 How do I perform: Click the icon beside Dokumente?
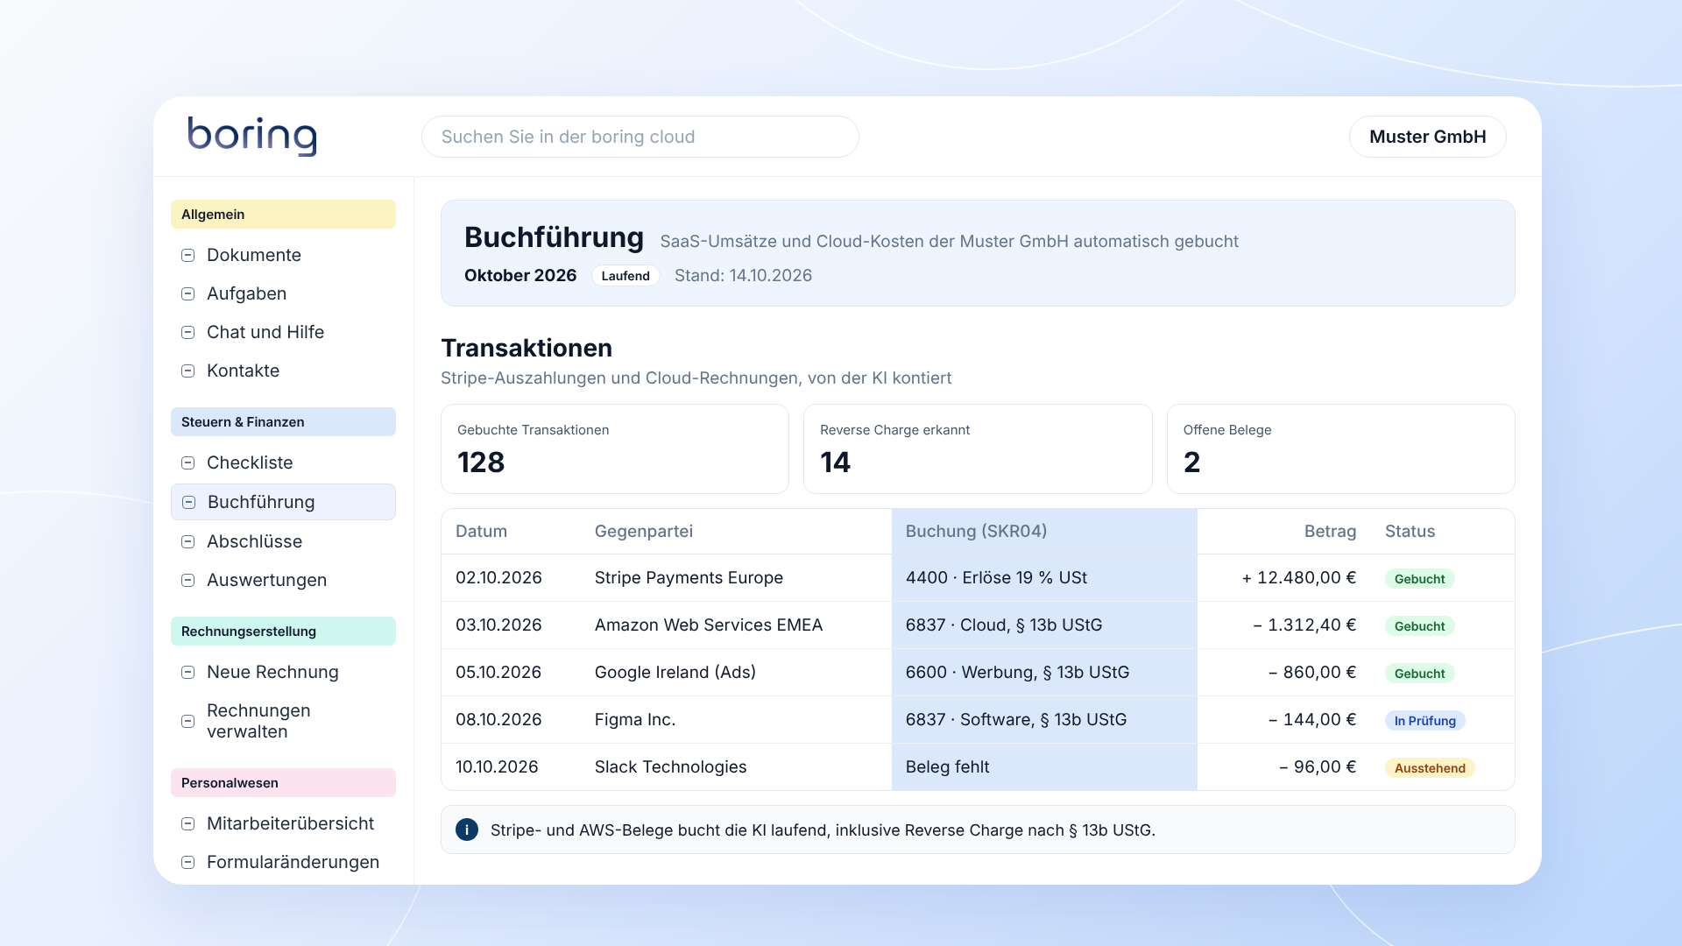pyautogui.click(x=187, y=255)
